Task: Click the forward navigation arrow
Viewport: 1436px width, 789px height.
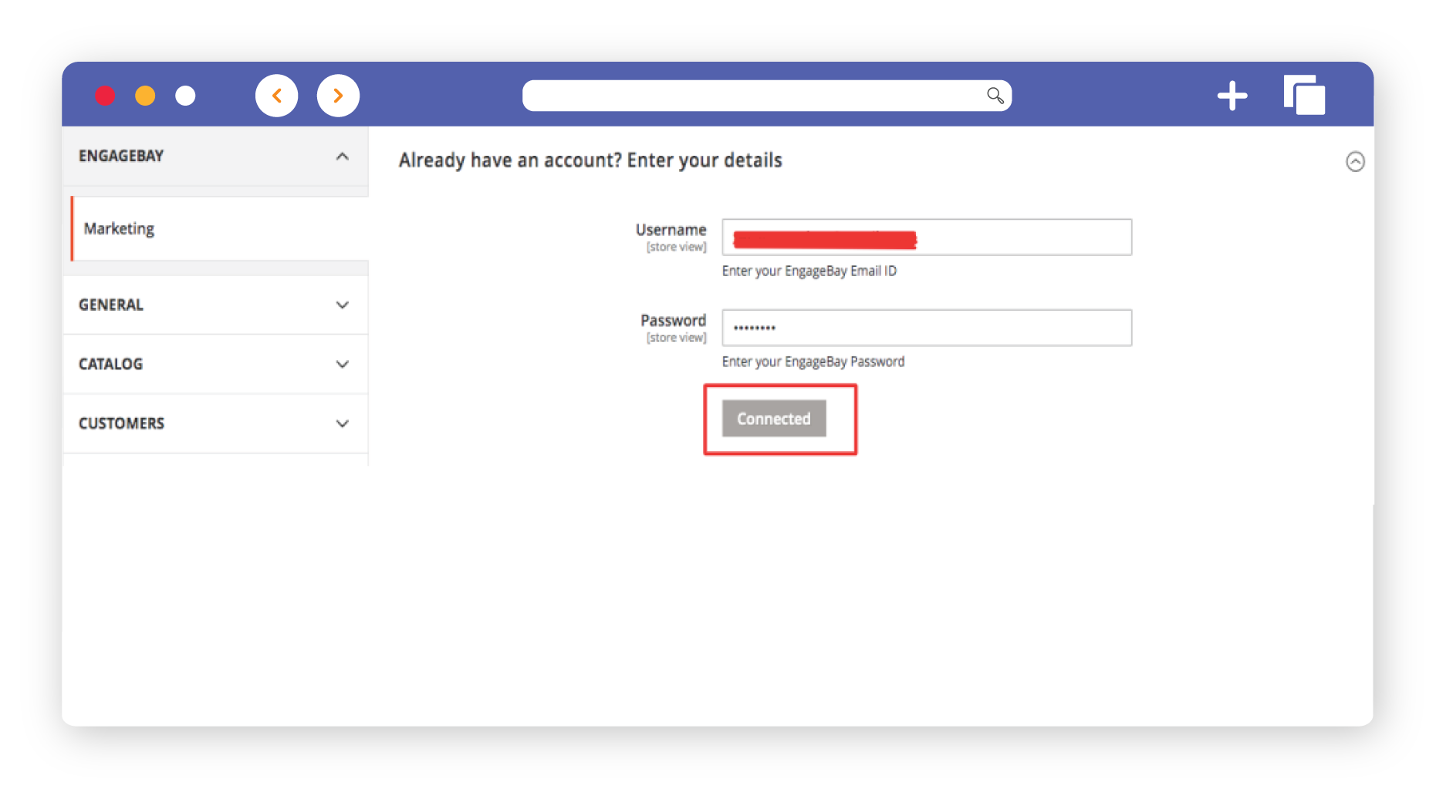Action: [338, 96]
